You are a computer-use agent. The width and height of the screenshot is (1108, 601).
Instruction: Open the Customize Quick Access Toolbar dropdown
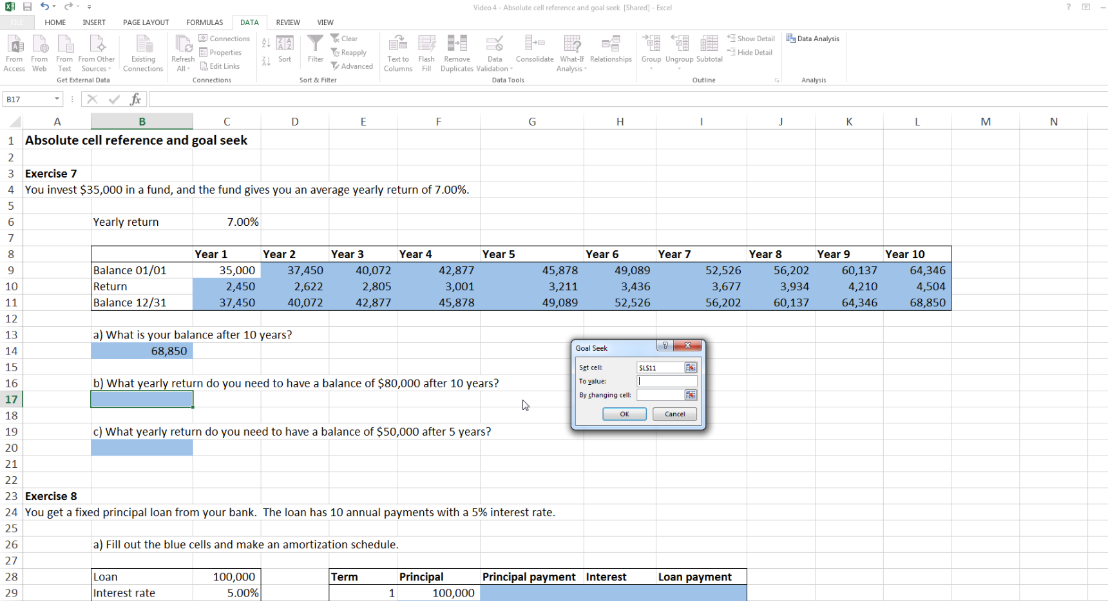[x=90, y=7]
